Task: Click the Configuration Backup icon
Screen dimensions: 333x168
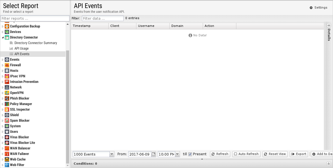Action: 7,26
